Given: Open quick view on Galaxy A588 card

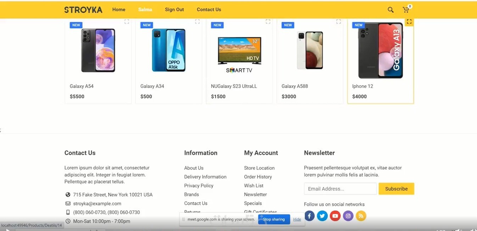Looking at the screenshot, I should click(338, 22).
